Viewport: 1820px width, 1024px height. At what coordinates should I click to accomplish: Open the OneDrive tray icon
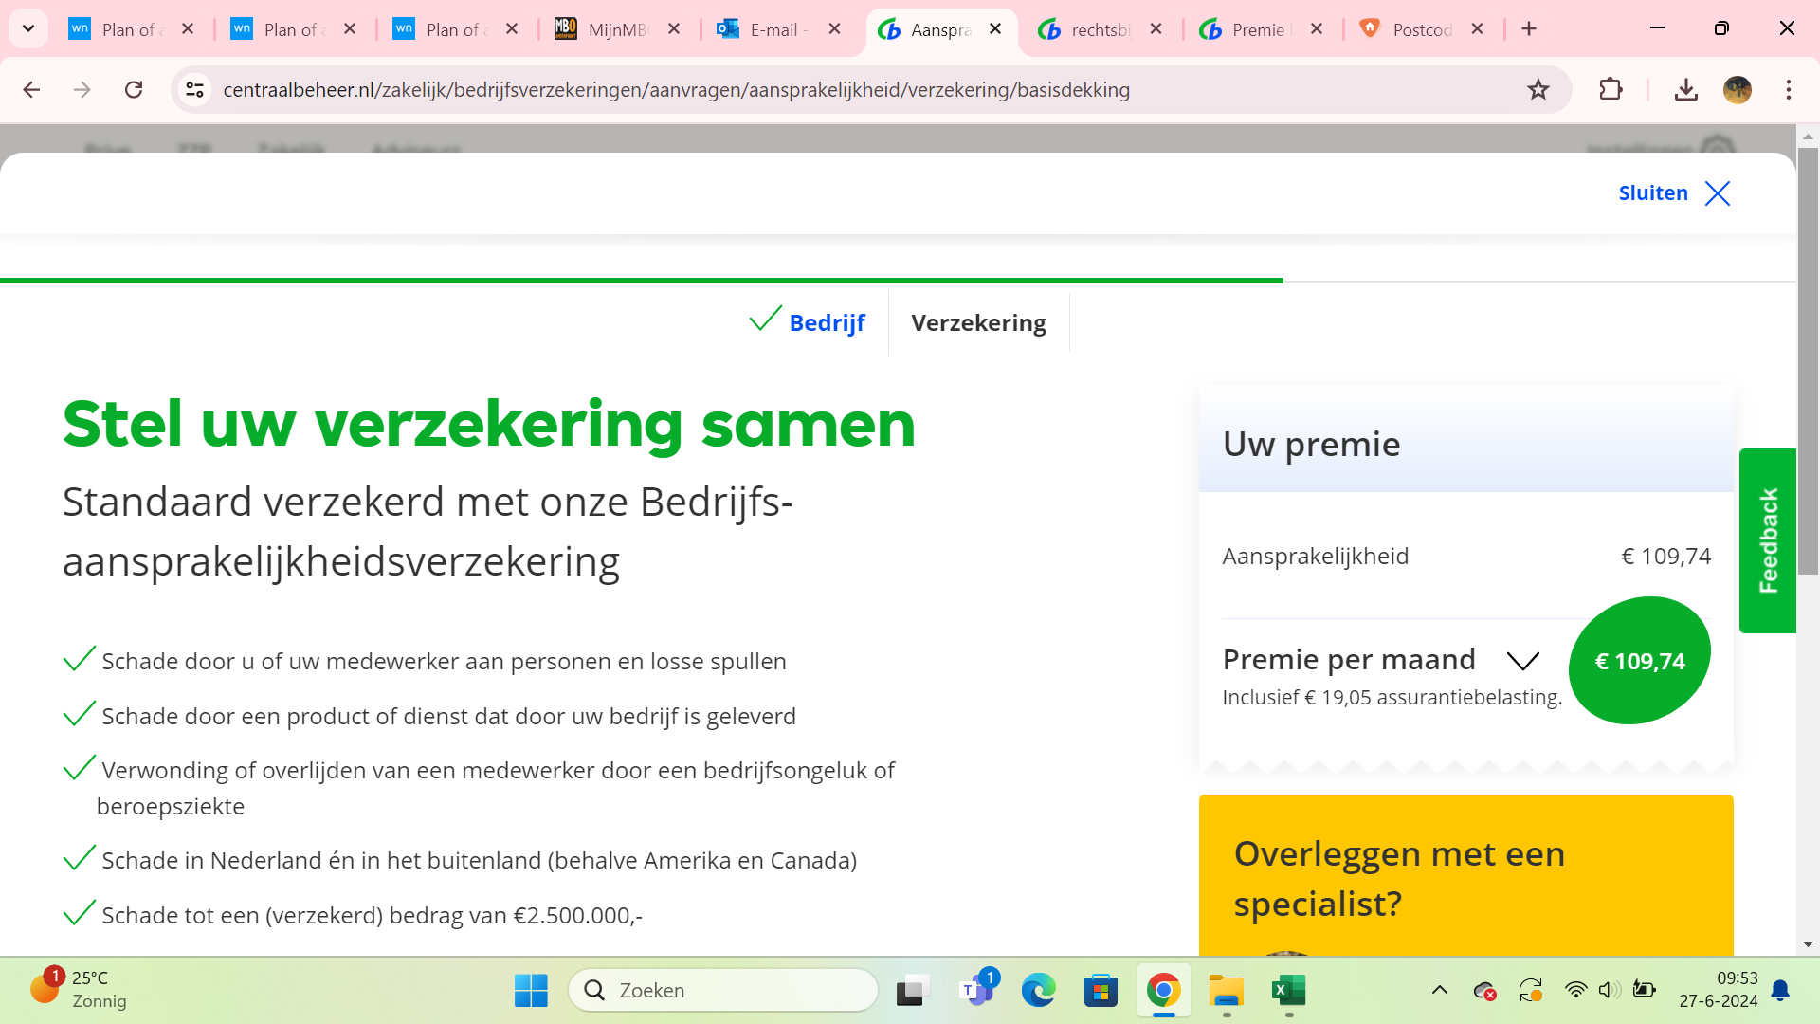pyautogui.click(x=1484, y=991)
